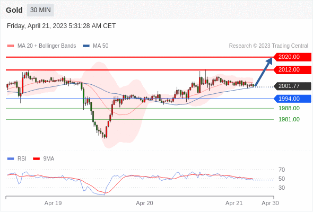
Task: Click the 30 MIN timeframe badge
Action: pos(40,10)
